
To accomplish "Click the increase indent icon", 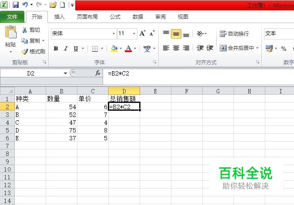I will click(x=210, y=48).
